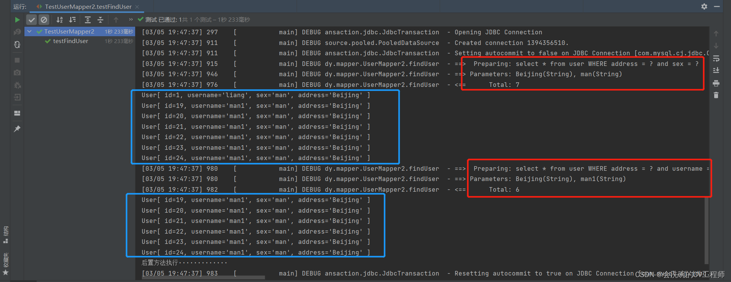Sort tests alphabetically
This screenshot has width=731, height=282.
pos(60,19)
